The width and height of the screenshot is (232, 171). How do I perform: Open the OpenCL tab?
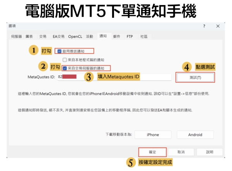point(75,36)
